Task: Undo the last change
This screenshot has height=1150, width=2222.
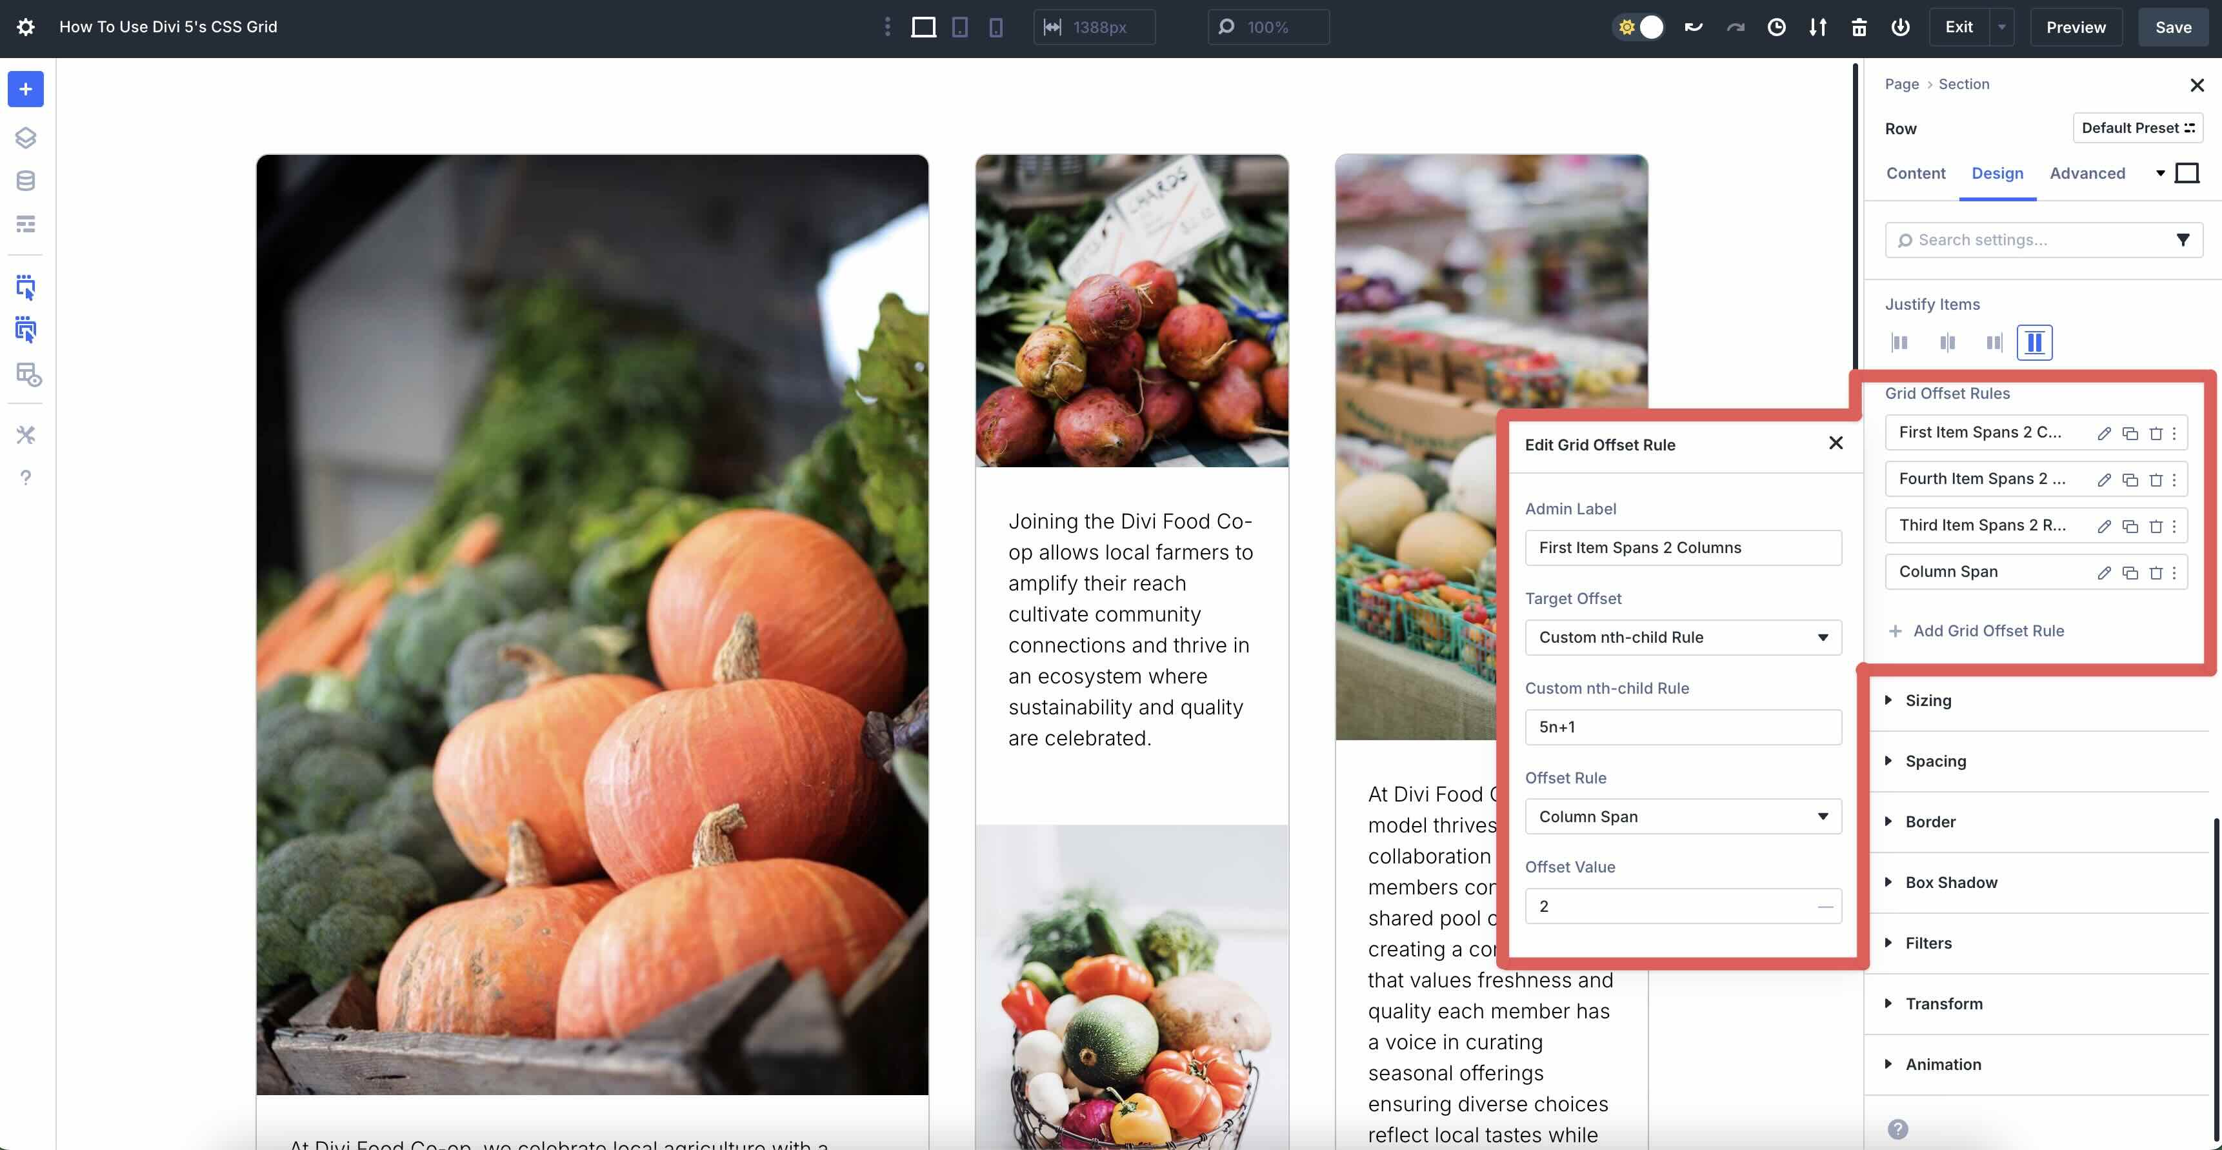Action: point(1693,26)
